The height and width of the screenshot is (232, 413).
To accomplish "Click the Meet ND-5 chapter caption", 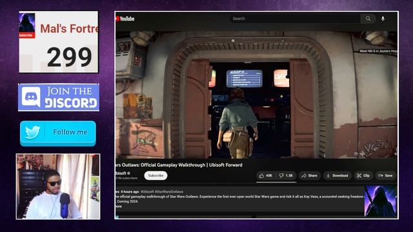I will [x=379, y=51].
